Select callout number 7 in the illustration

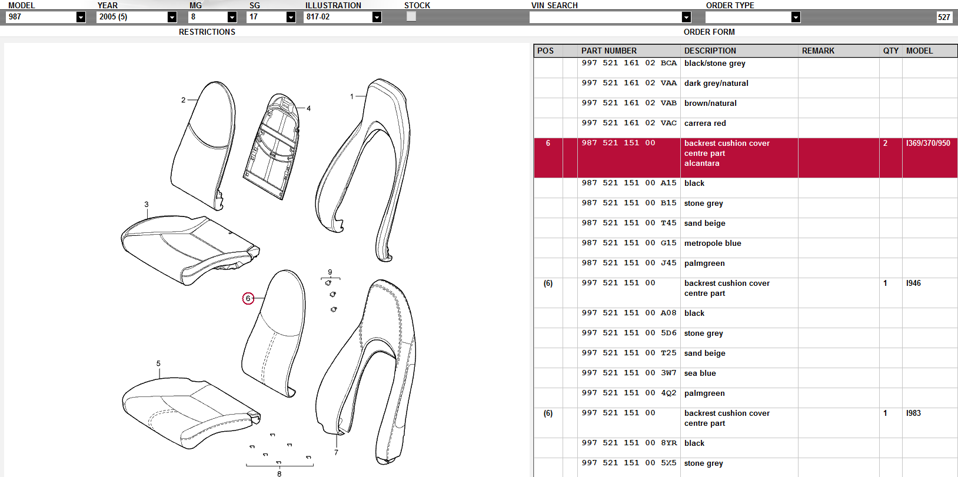tap(336, 452)
